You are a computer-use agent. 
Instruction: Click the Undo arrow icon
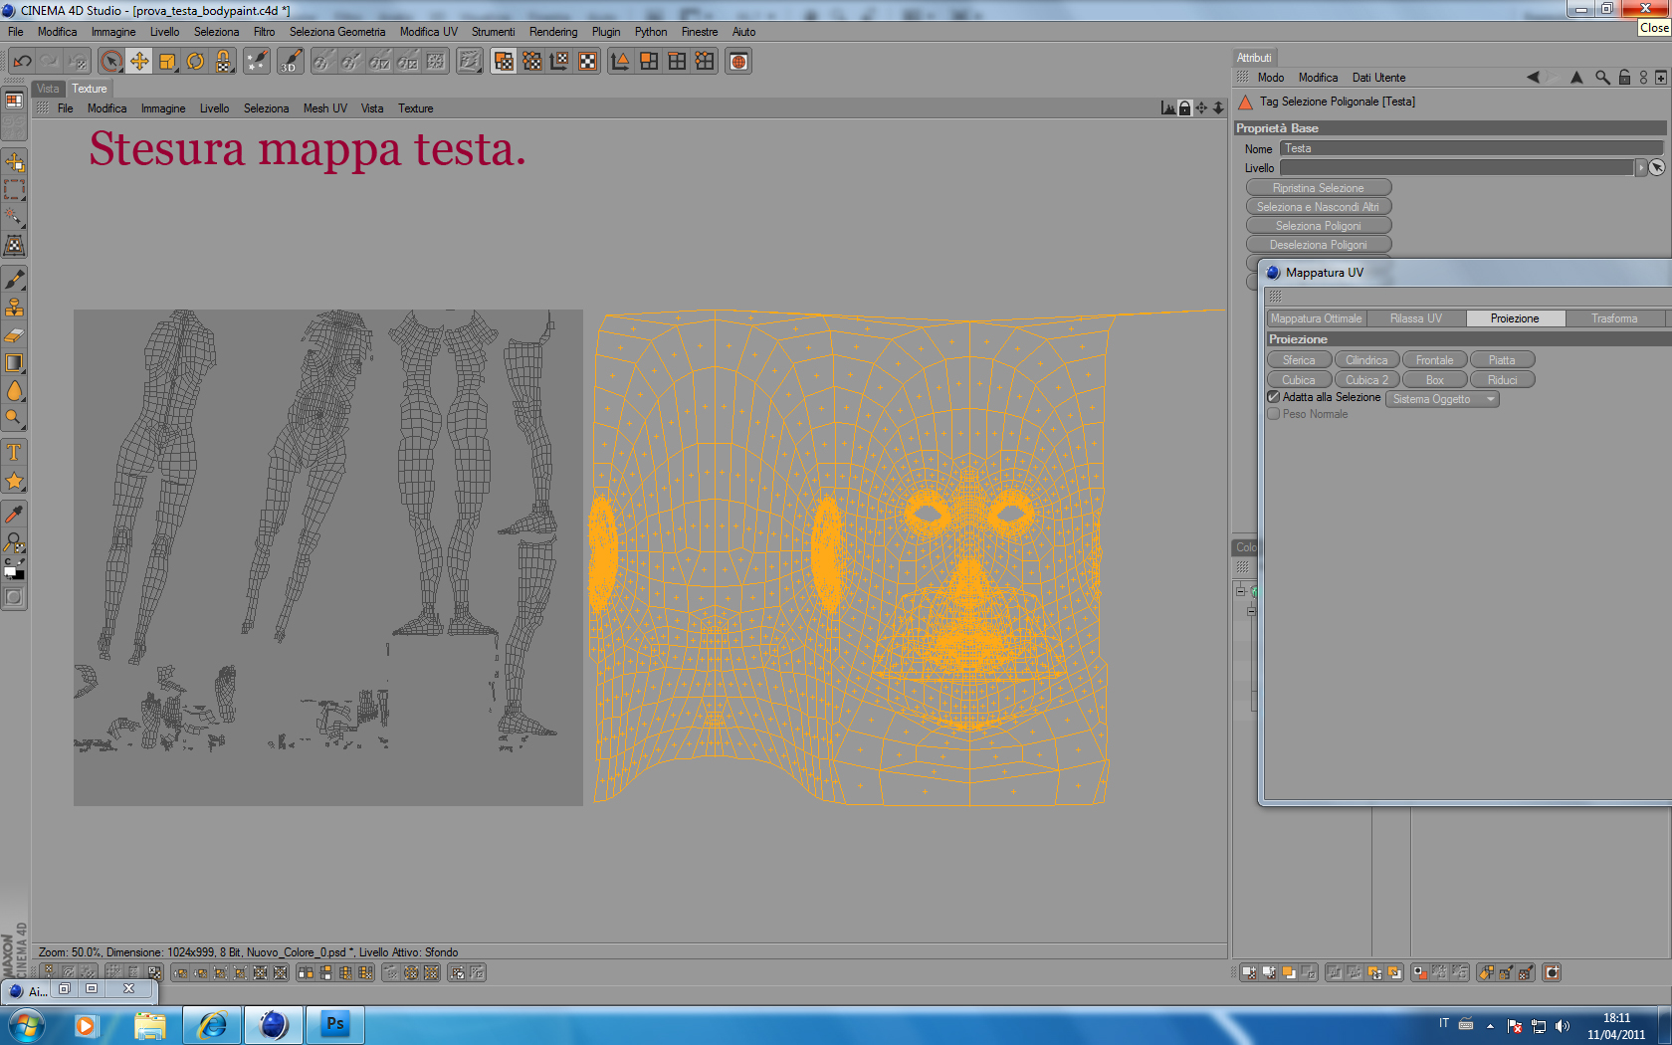coord(22,62)
